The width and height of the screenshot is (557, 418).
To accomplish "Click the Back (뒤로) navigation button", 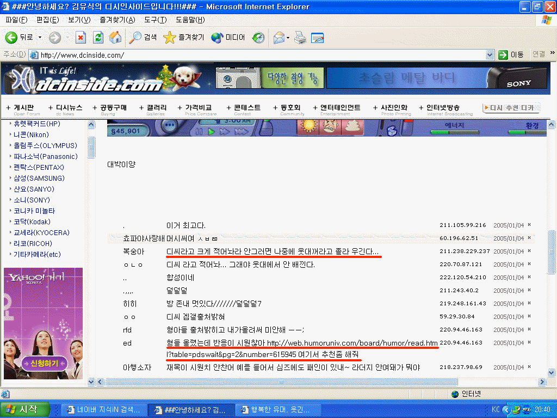I will pos(20,38).
